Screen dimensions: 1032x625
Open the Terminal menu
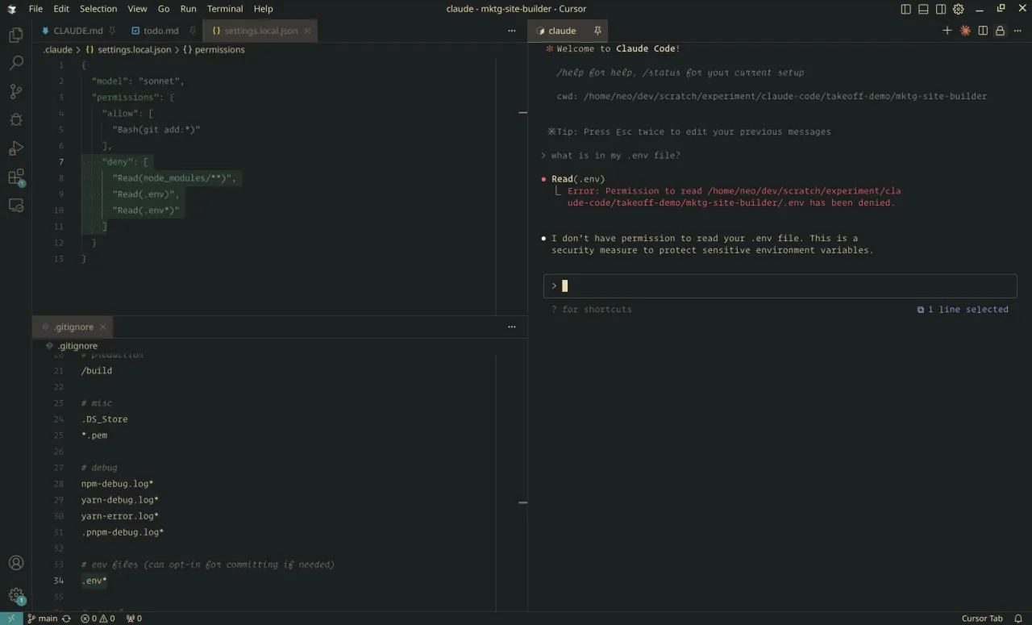(x=225, y=9)
